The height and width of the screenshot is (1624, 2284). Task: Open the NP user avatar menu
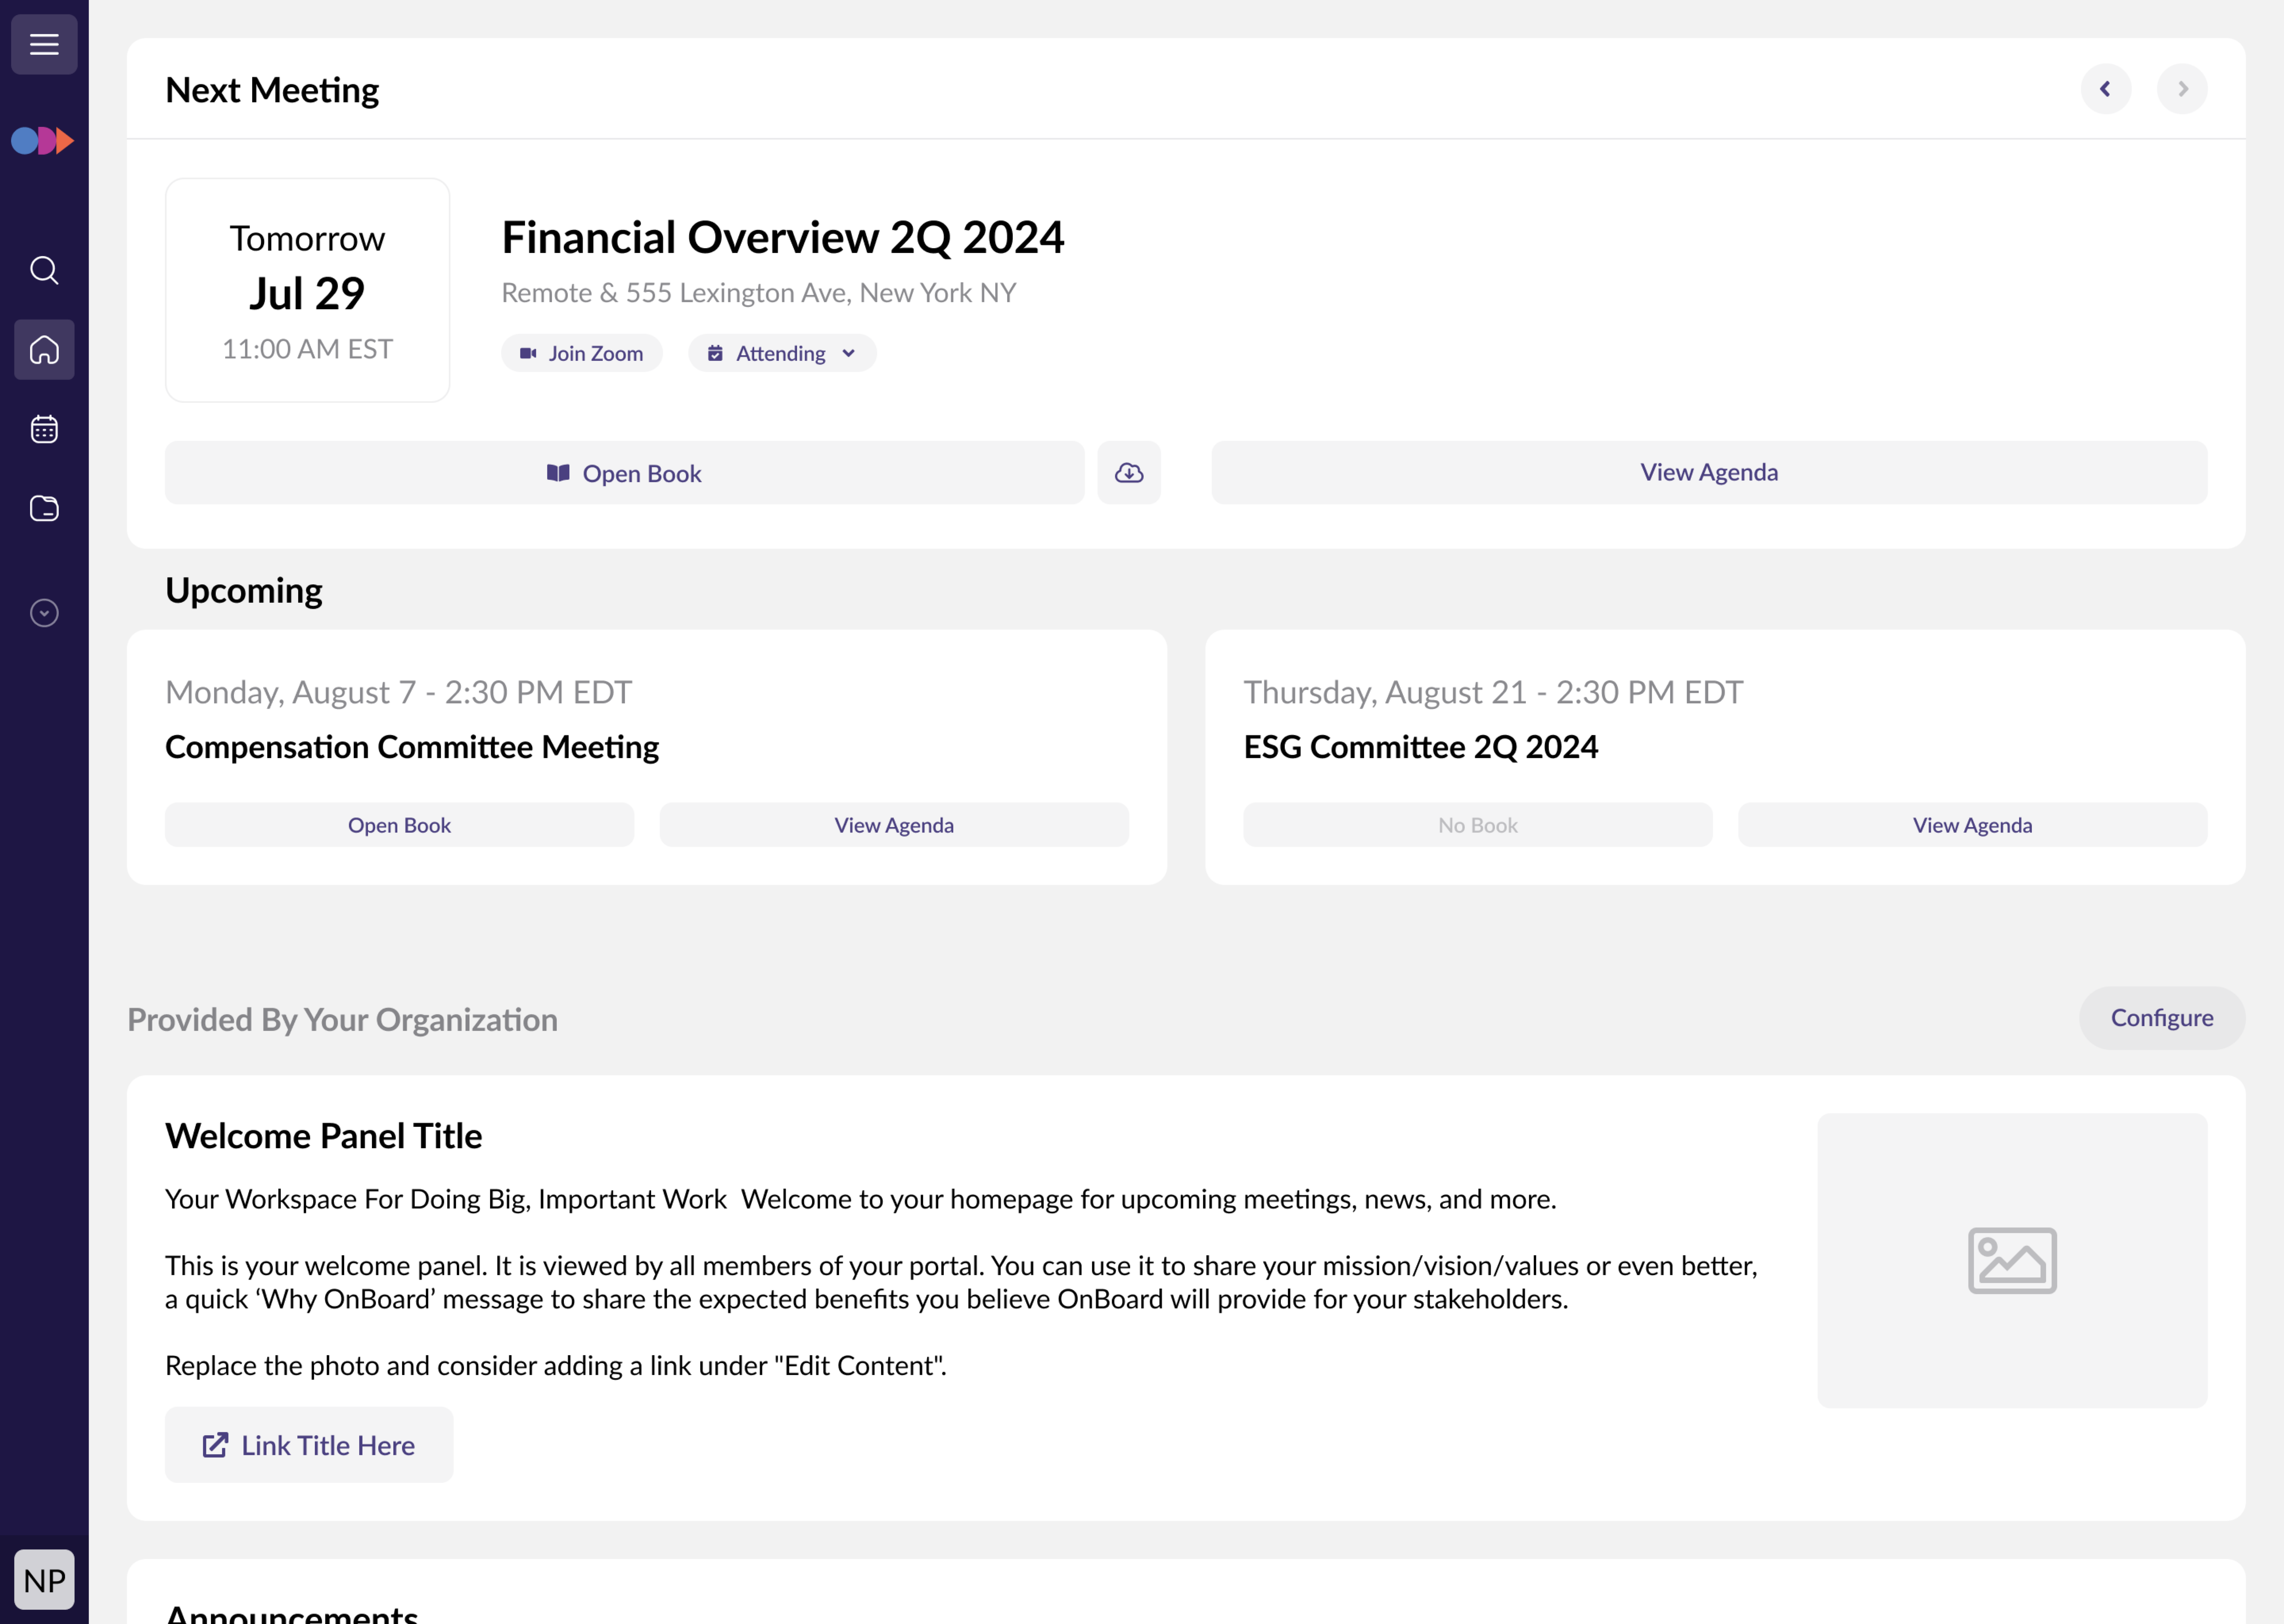pos(44,1580)
